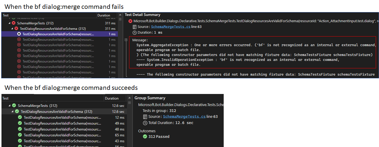Click the Group Summary heading
Image resolution: width=379 pixels, height=147 pixels.
click(150, 98)
